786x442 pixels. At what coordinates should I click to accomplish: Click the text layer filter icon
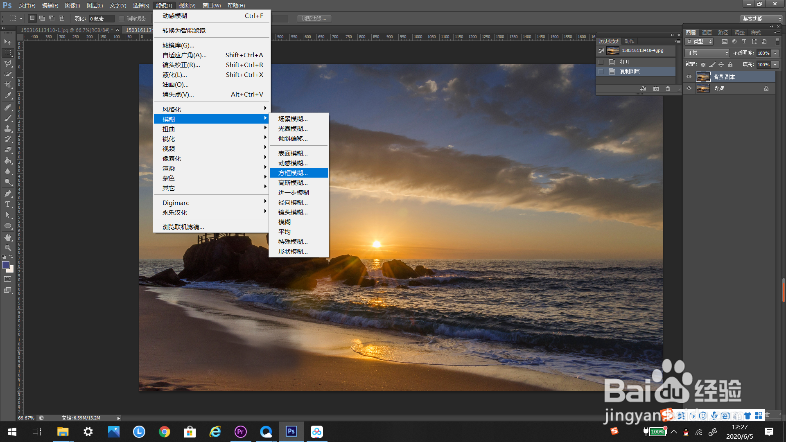(x=744, y=42)
